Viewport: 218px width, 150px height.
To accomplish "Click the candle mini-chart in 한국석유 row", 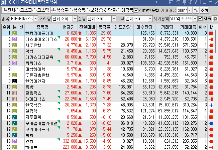I will (x=211, y=105).
